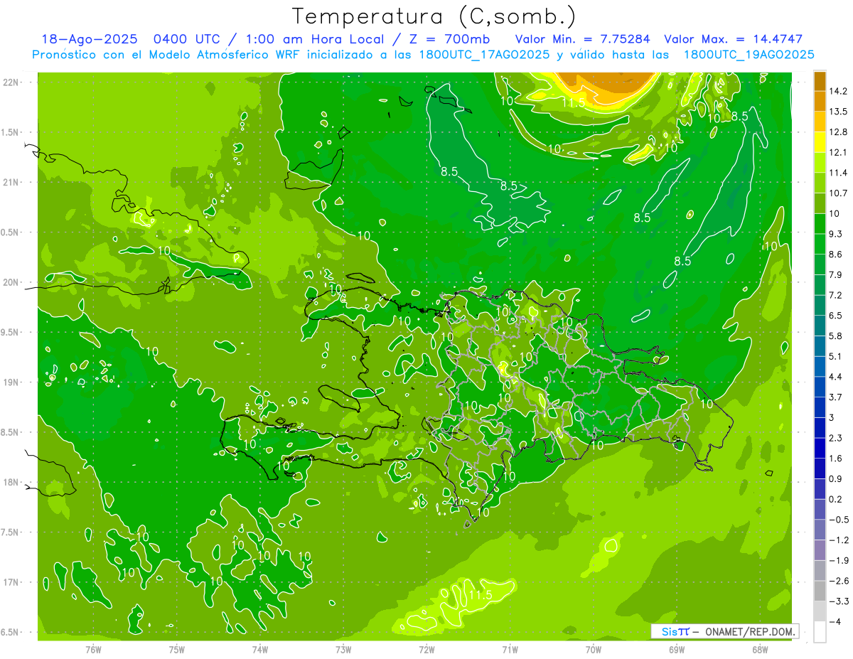Pick the white swatch below the -4 label
Screen dimensions: 853x659
[820, 632]
